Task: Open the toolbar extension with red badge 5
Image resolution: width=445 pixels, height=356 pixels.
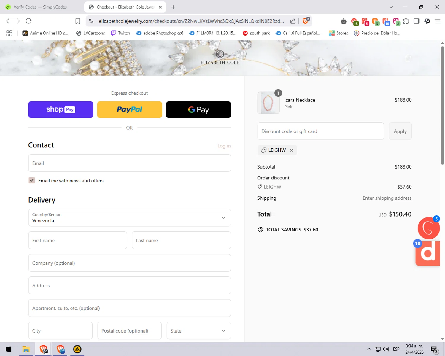Action: pyautogui.click(x=365, y=22)
